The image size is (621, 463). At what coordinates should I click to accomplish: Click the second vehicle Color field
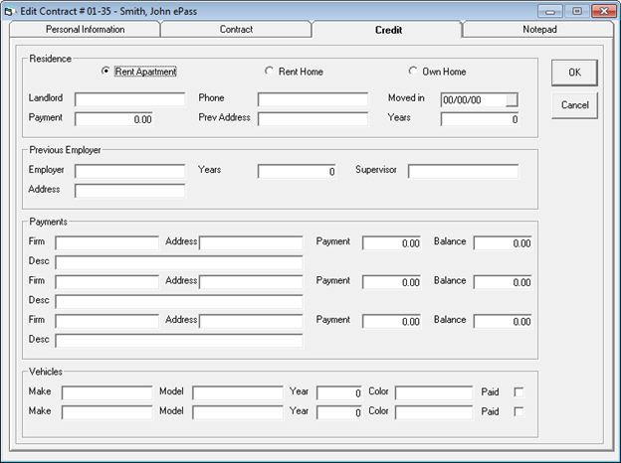(434, 412)
